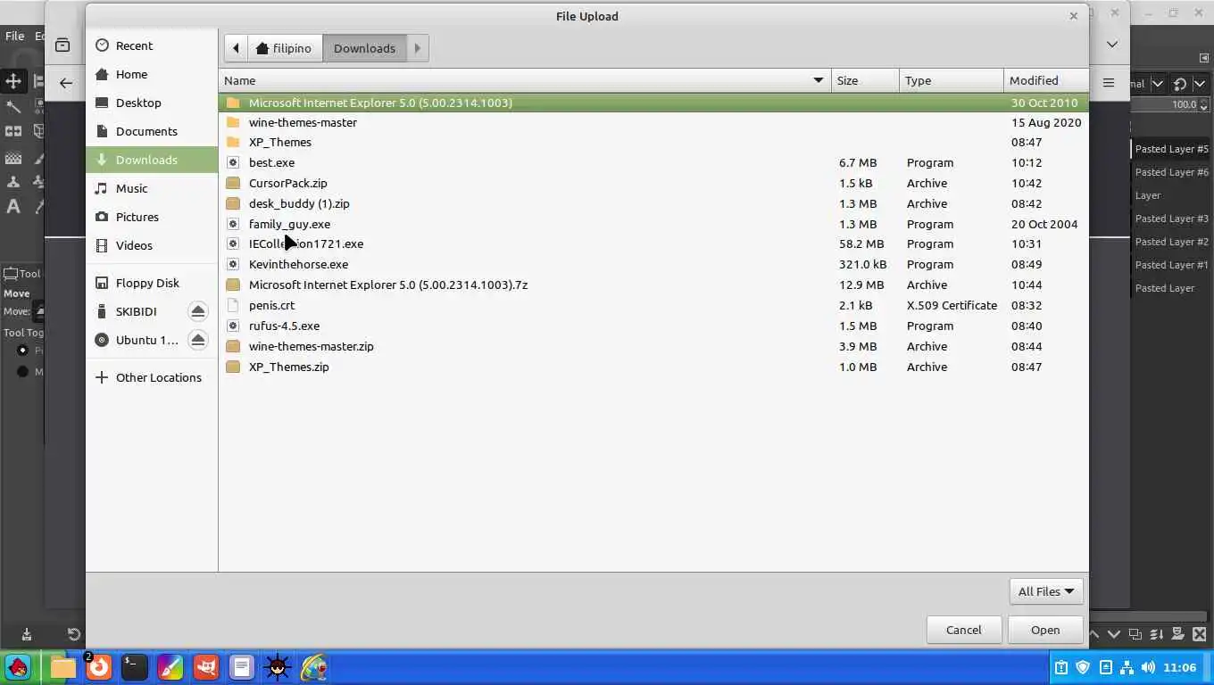Click the back arrow in the browser window
Screen dimensions: 1214x685
(66, 83)
